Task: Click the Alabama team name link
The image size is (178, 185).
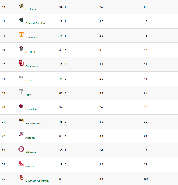Action: point(31,152)
